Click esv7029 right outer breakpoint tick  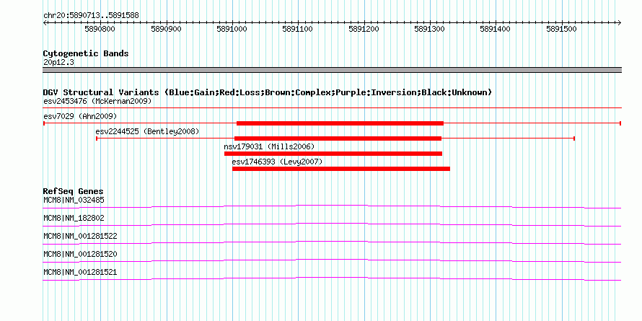tap(620, 123)
